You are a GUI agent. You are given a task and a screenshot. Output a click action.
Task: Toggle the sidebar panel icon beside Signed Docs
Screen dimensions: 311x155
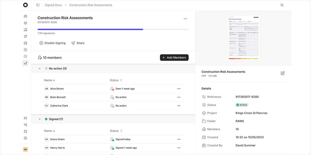click(x=38, y=5)
